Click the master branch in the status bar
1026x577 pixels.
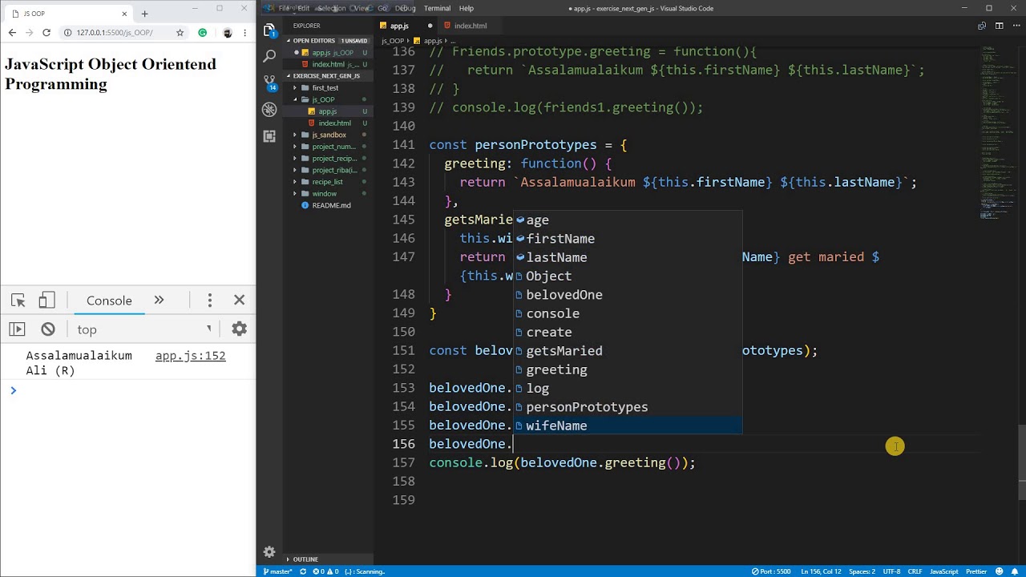[278, 571]
